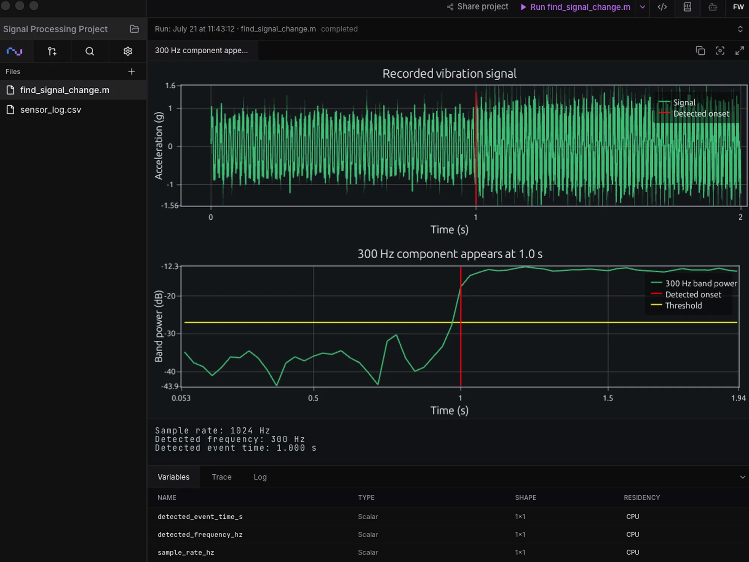Collapse the variables panel chevron

[x=742, y=477]
